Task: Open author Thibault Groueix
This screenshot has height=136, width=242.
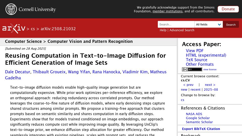Action: point(49,72)
